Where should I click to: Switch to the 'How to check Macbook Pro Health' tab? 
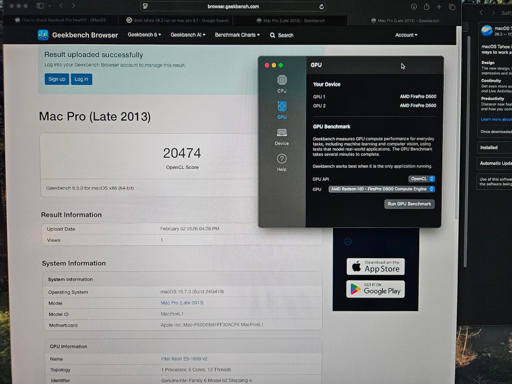point(61,20)
